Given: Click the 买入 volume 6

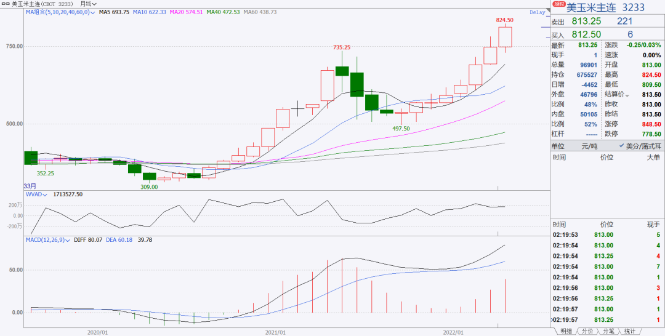Looking at the screenshot, I should 631,34.
